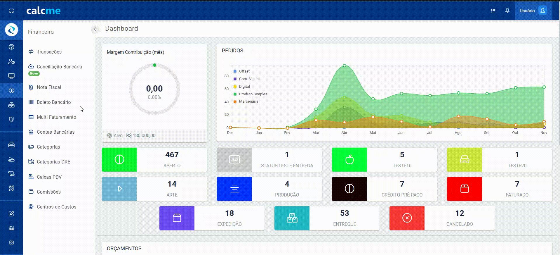Open the task list icon in header

(493, 11)
